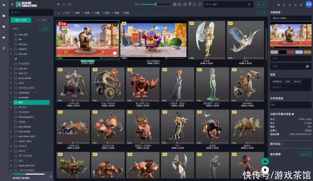Switch to the grid table view icon
The image size is (313, 181).
[185, 4]
